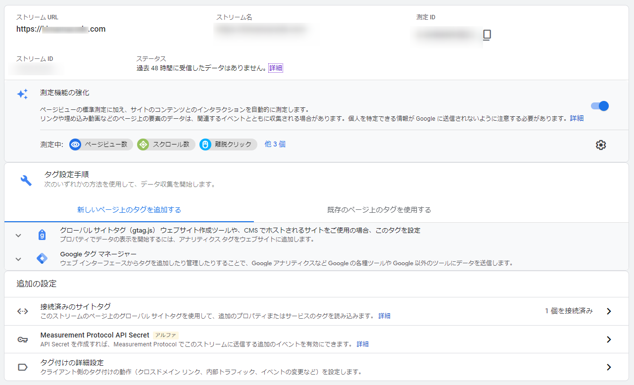Click the connected site tags code icon
The image size is (634, 385).
click(22, 311)
